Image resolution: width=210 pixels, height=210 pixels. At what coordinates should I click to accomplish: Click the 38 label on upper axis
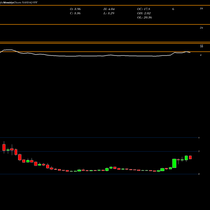201,9
